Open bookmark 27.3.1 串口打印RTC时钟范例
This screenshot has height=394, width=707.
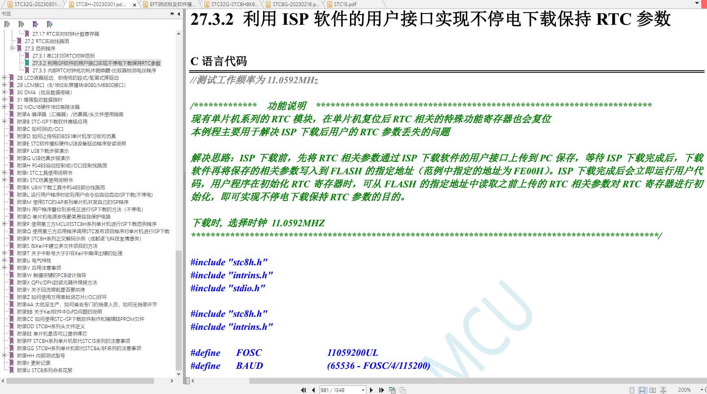tap(63, 56)
